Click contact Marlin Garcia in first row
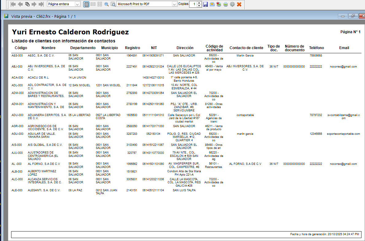 tap(245, 56)
